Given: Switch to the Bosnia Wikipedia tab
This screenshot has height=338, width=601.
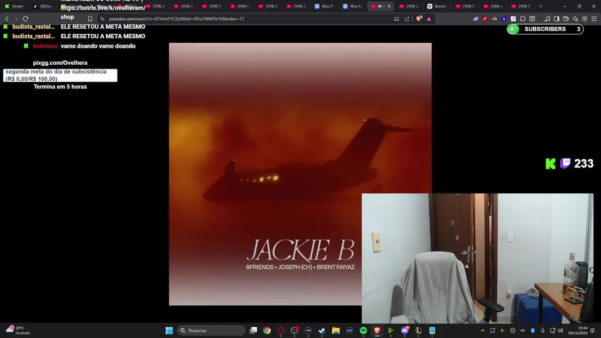Looking at the screenshot, I should tap(437, 6).
